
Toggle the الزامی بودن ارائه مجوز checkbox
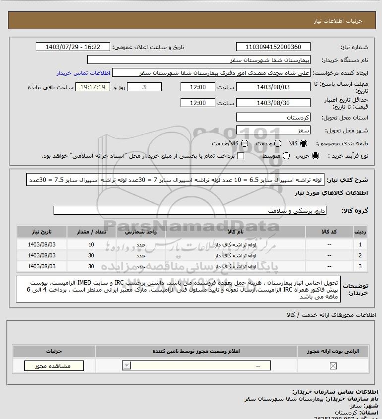333,366
